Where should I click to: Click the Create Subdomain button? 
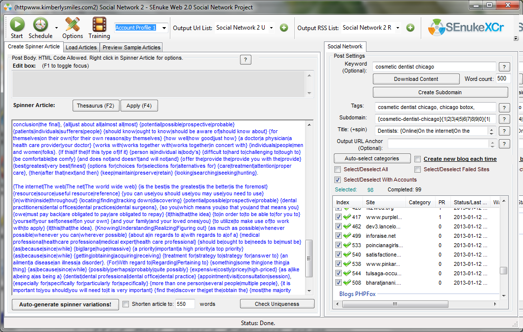(x=441, y=92)
